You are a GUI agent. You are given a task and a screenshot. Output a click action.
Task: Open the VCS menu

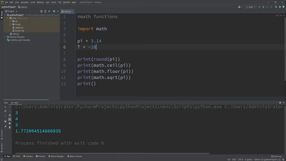pos(59,2)
